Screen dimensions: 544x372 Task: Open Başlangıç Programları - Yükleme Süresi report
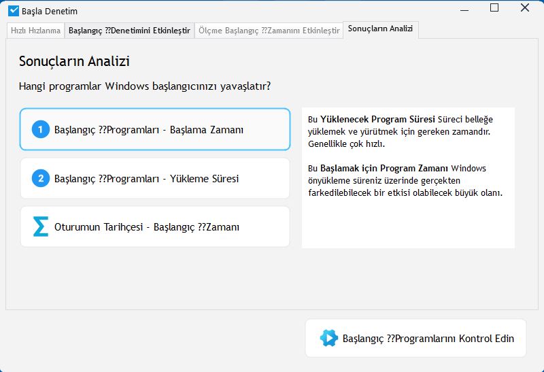click(155, 178)
